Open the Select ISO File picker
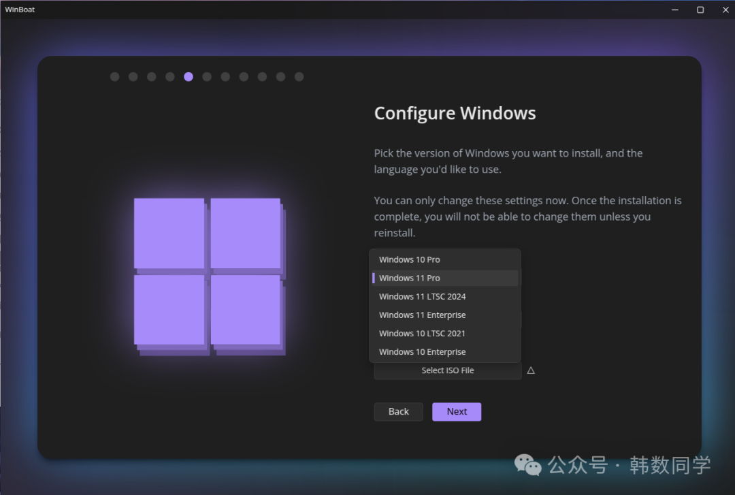Screen dimensions: 735x495 [x=447, y=370]
